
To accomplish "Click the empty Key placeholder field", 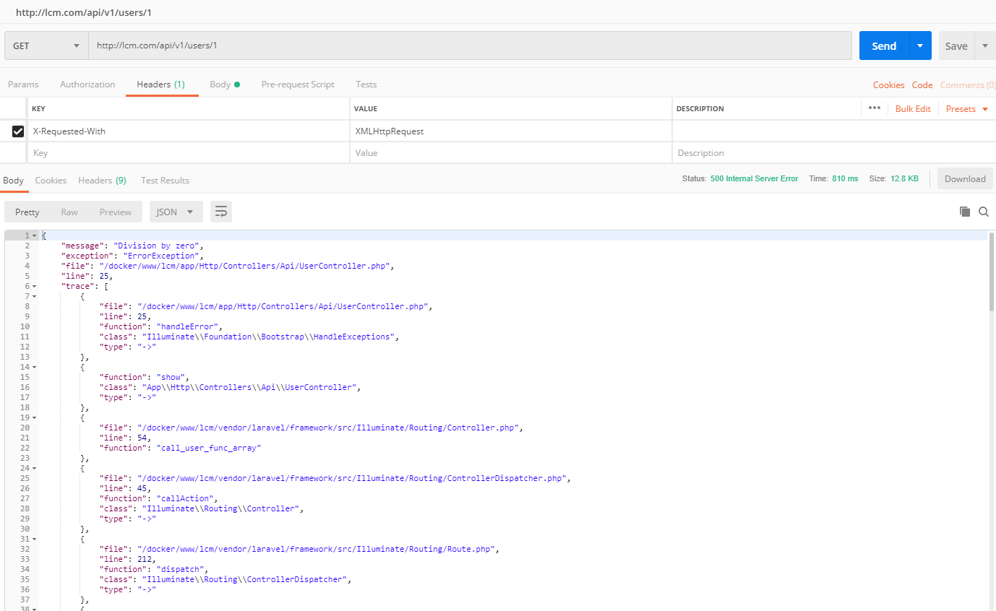I will tap(189, 153).
